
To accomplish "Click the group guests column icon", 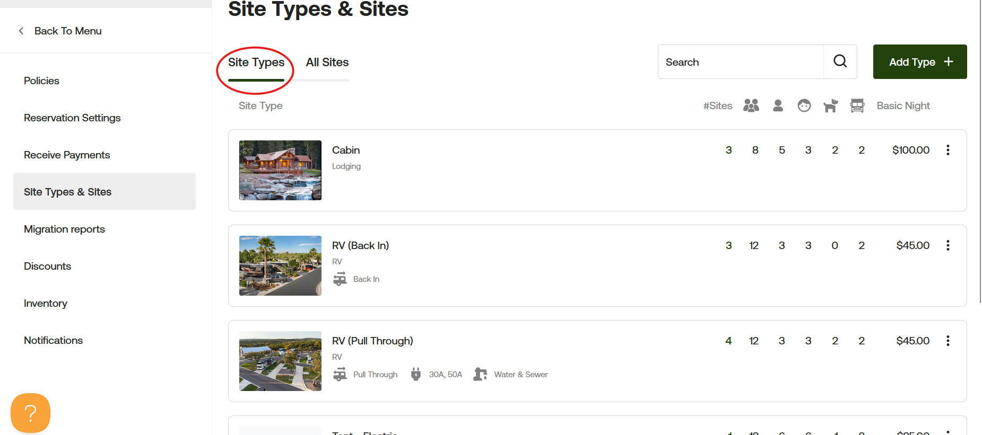I will [x=751, y=105].
